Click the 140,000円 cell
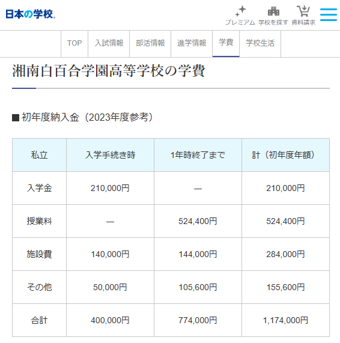This screenshot has height=343, width=340. pos(111,254)
